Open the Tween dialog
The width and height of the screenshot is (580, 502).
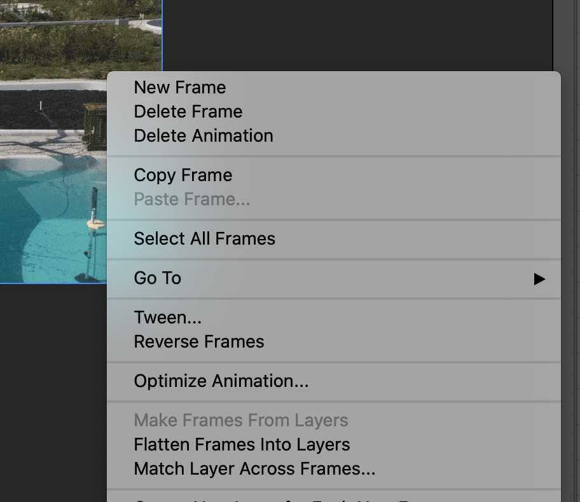167,317
